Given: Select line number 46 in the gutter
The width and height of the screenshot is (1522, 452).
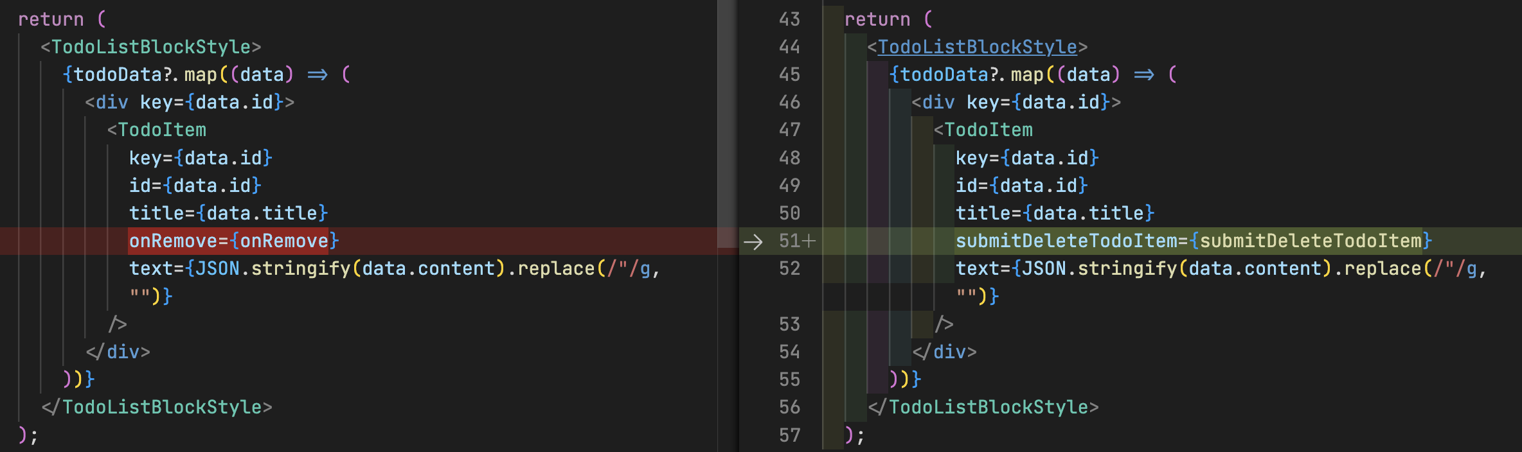Looking at the screenshot, I should [789, 102].
